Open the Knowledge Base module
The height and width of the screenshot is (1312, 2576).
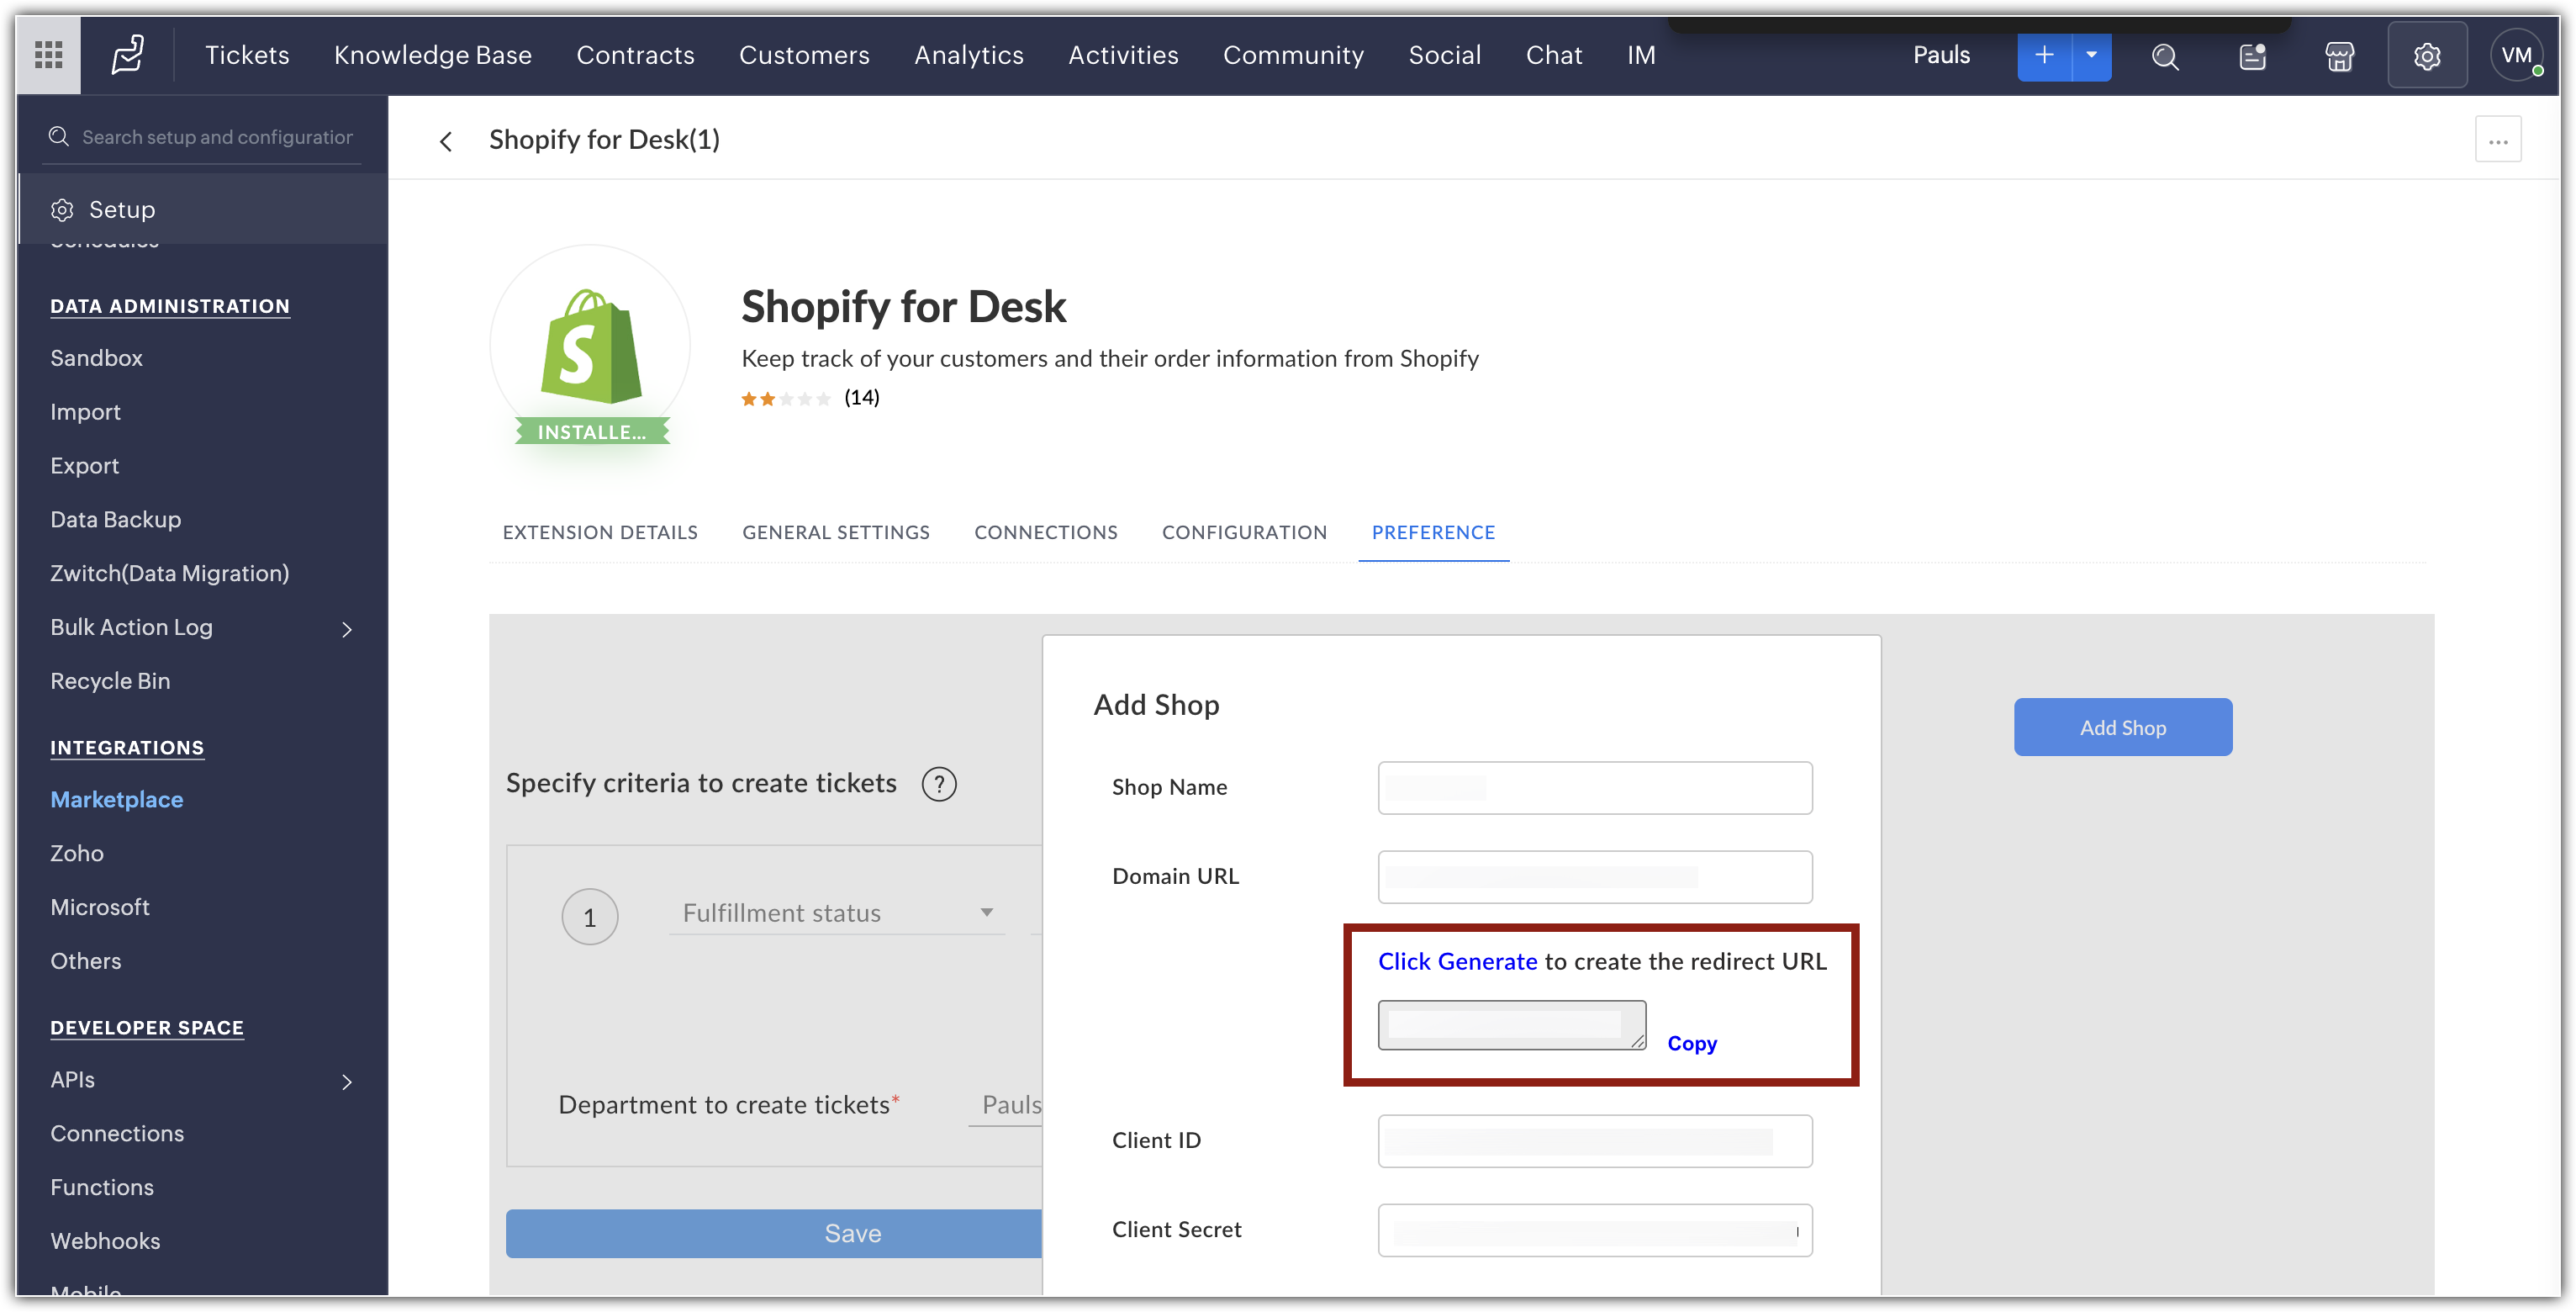point(433,55)
